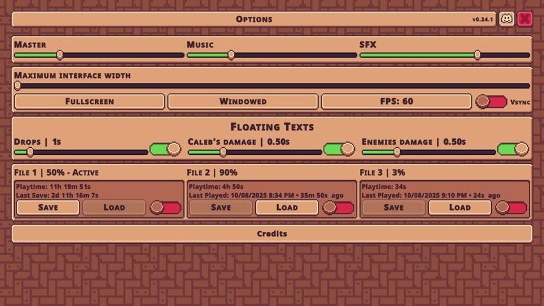Turn off Caleb's damage floating text

[340, 149]
